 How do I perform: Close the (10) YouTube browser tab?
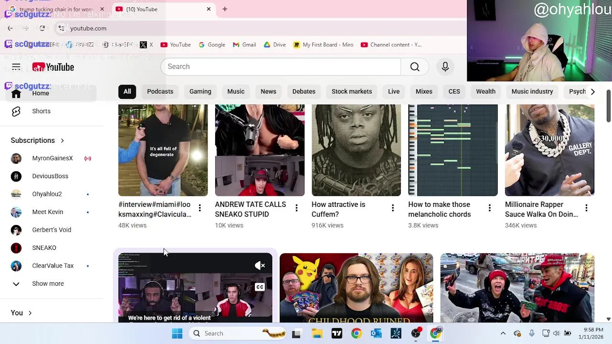point(208,9)
